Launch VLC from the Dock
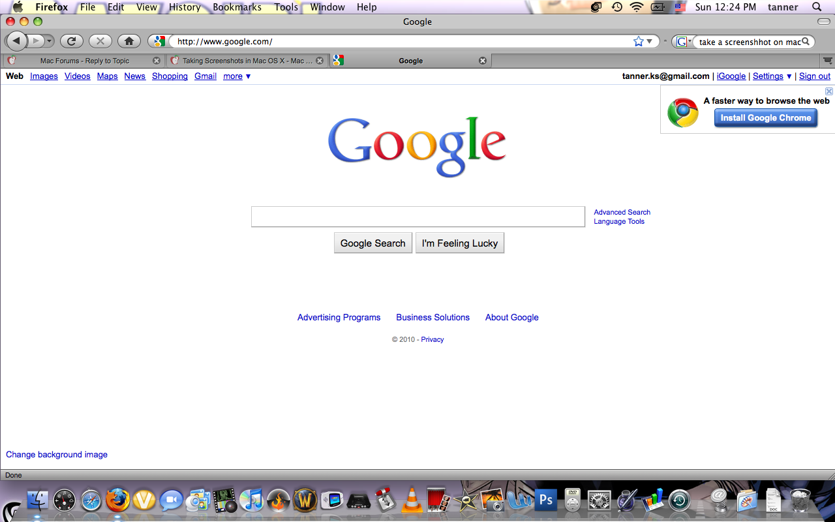The image size is (835, 522). pos(412,501)
